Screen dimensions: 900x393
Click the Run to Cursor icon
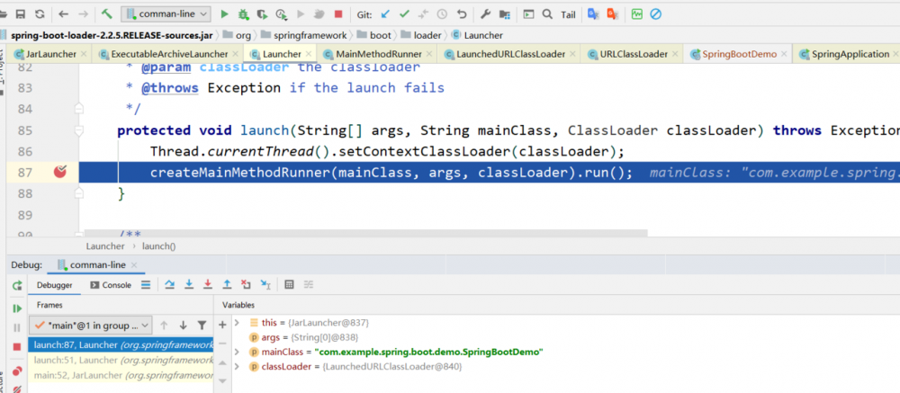pyautogui.click(x=265, y=284)
